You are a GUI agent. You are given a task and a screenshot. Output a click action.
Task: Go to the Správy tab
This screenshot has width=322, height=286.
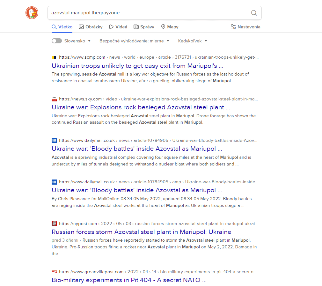click(x=144, y=27)
